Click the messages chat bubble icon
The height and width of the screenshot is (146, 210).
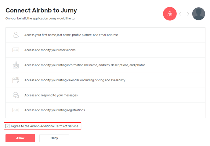(16, 95)
